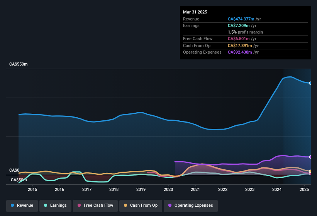
Task: Click the 2019 x-axis label
Action: coord(141,189)
